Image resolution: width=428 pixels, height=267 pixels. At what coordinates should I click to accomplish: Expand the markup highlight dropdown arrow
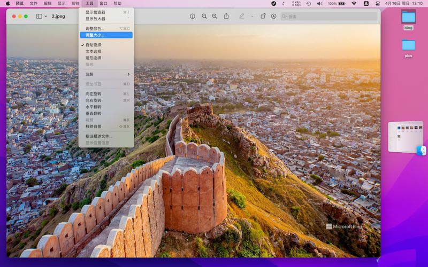252,17
